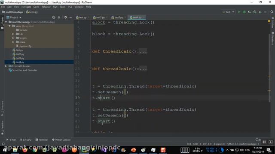
Task: Show hidden system tray icons
Action: 227,150
